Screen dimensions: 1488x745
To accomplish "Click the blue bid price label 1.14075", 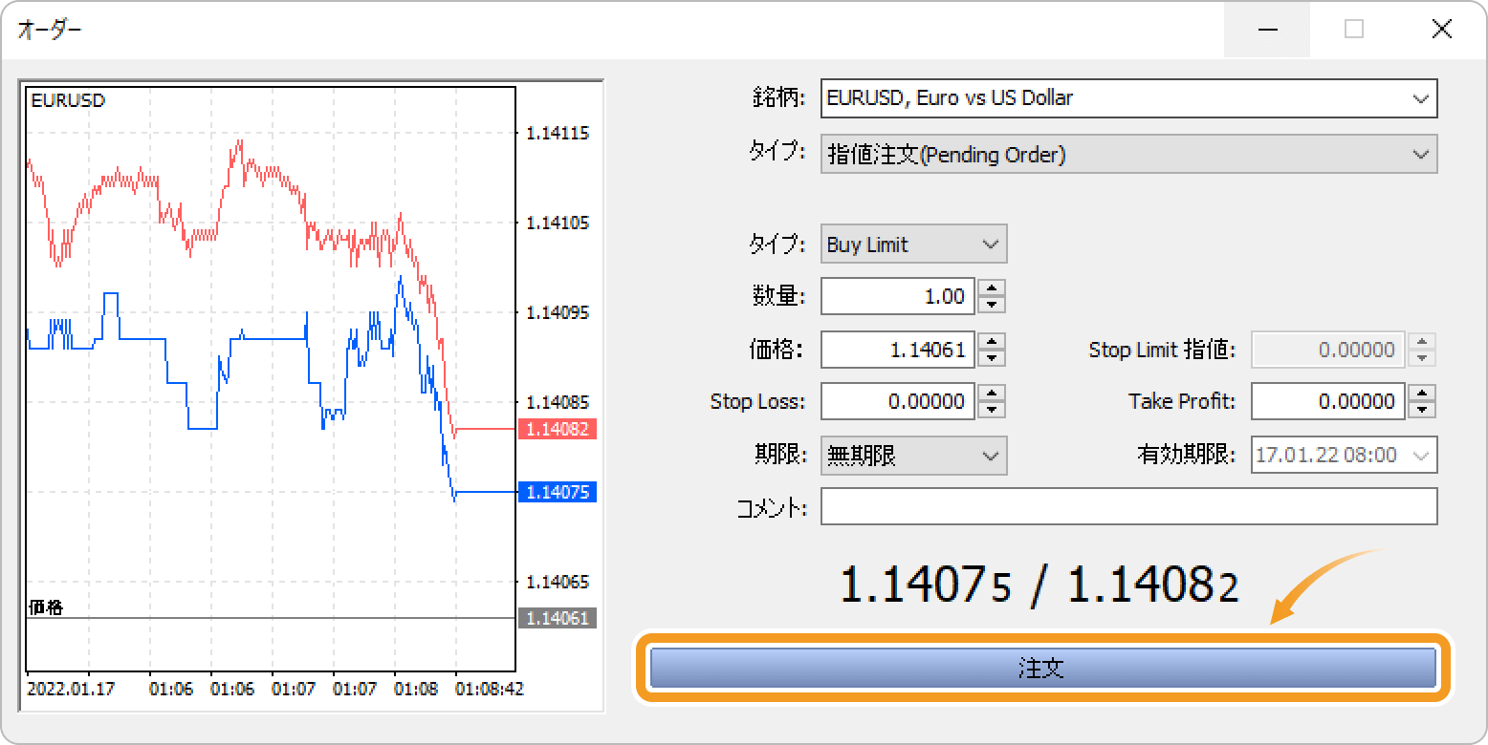I will [558, 492].
